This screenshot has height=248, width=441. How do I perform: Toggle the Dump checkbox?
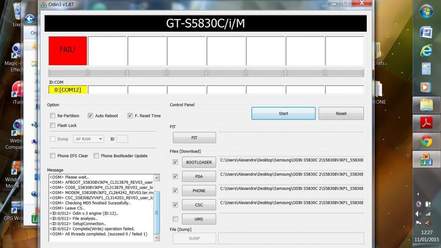point(53,139)
